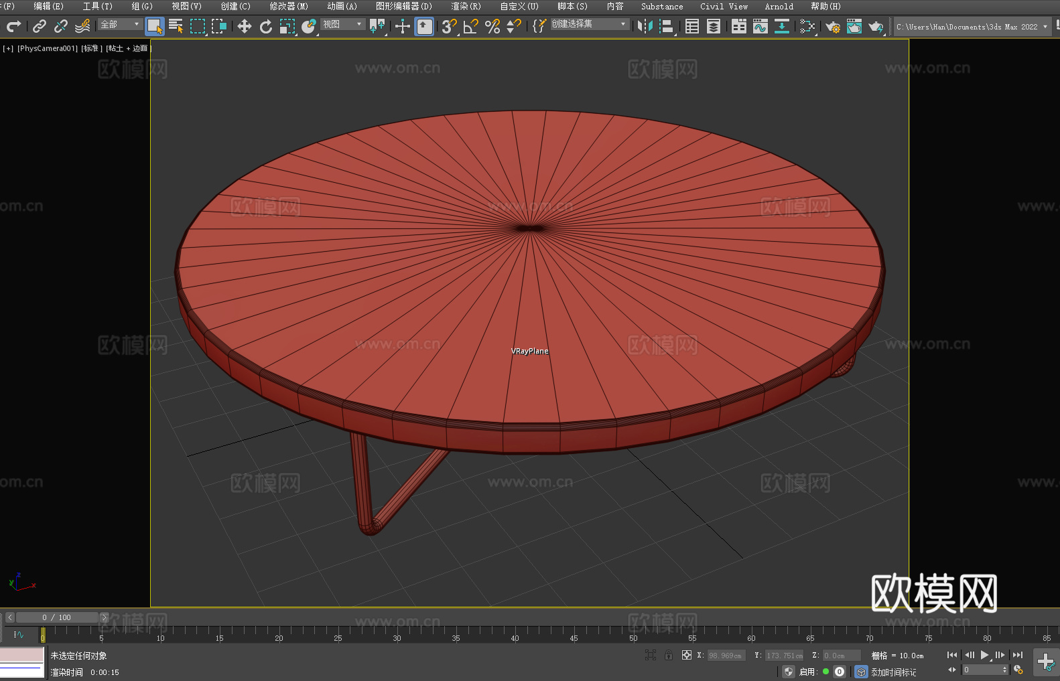The width and height of the screenshot is (1060, 681).
Task: Click the X coordinate field 98.969cm
Action: click(x=726, y=656)
